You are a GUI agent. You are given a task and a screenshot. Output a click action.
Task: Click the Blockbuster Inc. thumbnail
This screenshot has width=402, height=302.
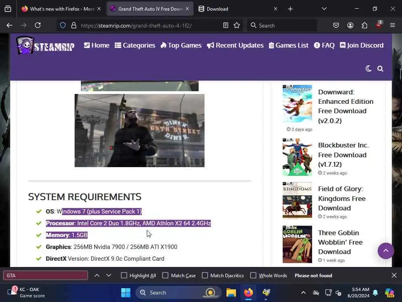297,157
